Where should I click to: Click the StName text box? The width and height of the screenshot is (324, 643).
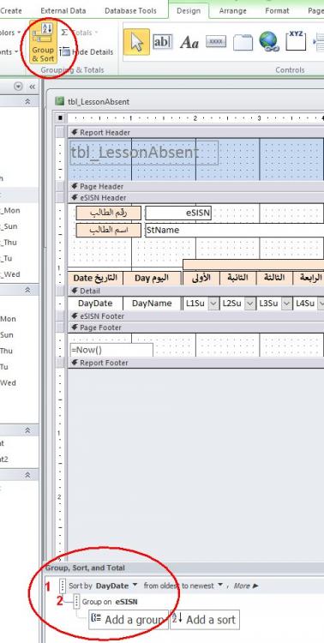[x=235, y=230]
